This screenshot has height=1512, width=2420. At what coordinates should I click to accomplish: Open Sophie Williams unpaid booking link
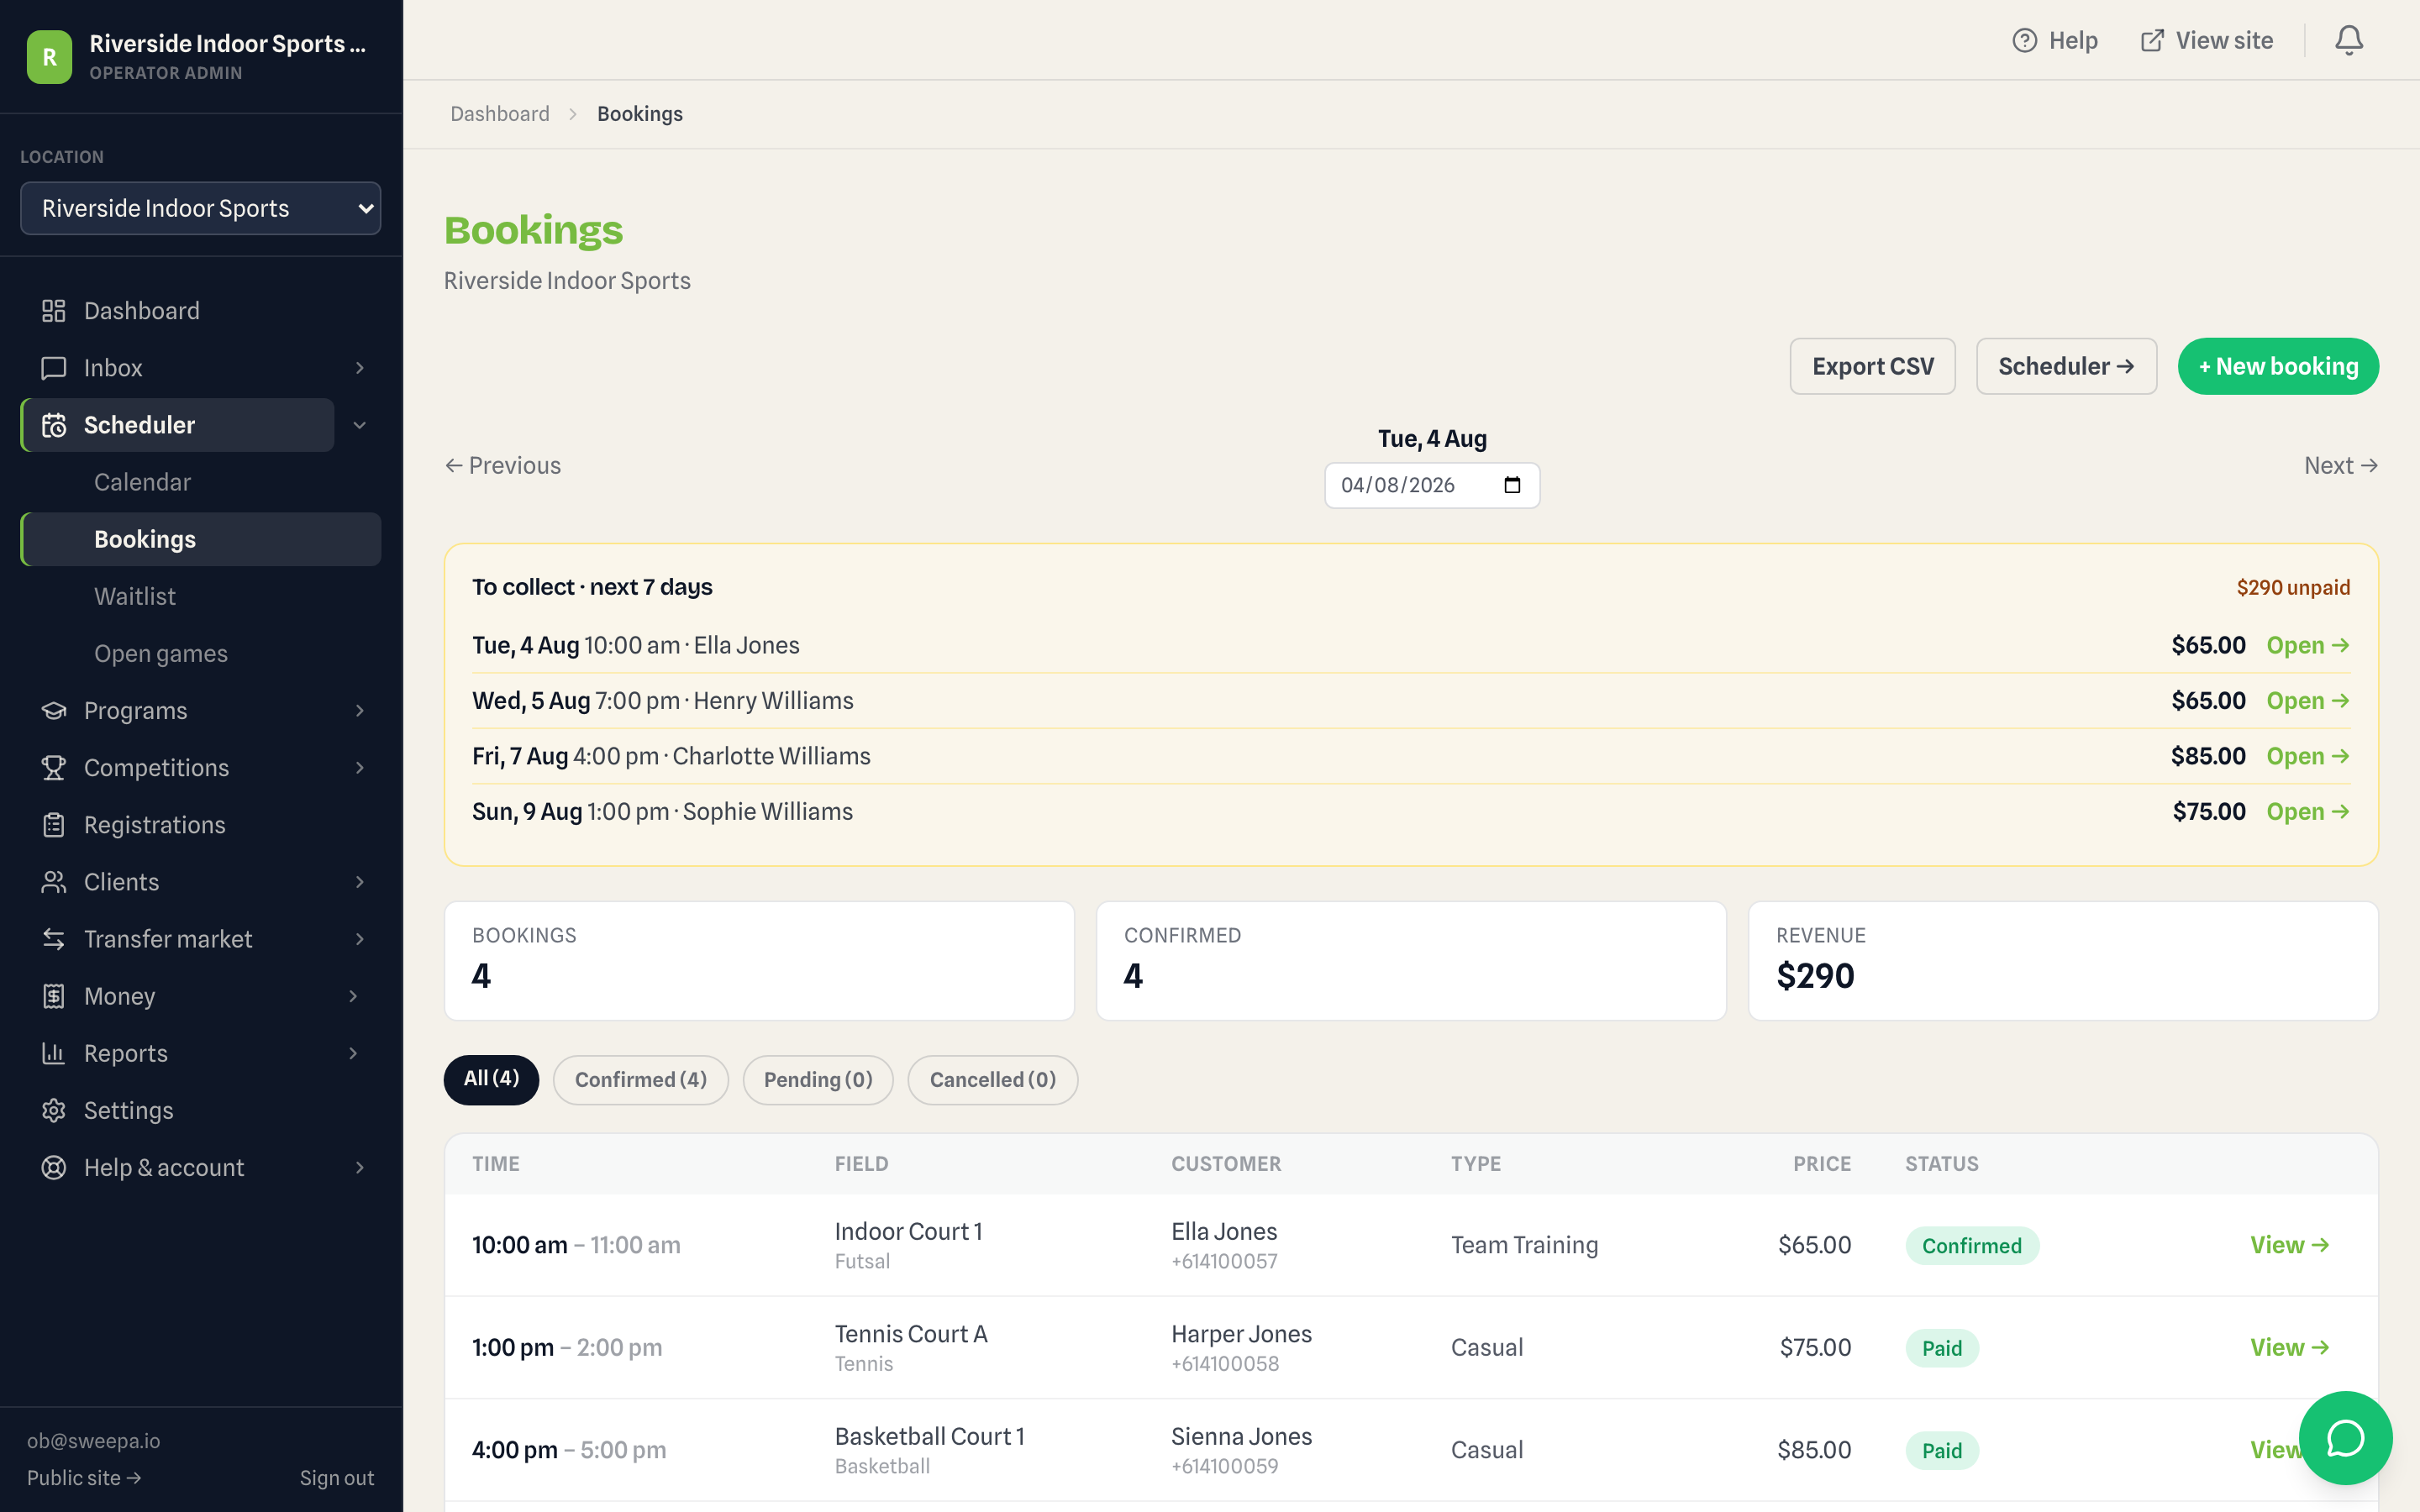coord(2307,811)
